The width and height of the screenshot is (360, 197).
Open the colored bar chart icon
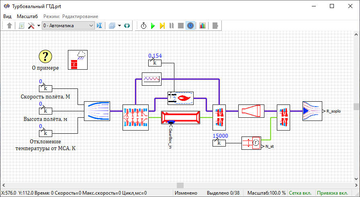[202, 26]
